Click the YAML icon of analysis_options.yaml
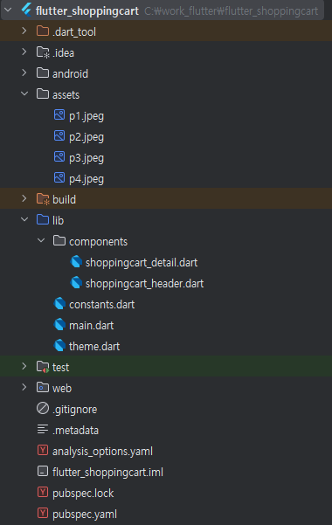 (x=43, y=451)
